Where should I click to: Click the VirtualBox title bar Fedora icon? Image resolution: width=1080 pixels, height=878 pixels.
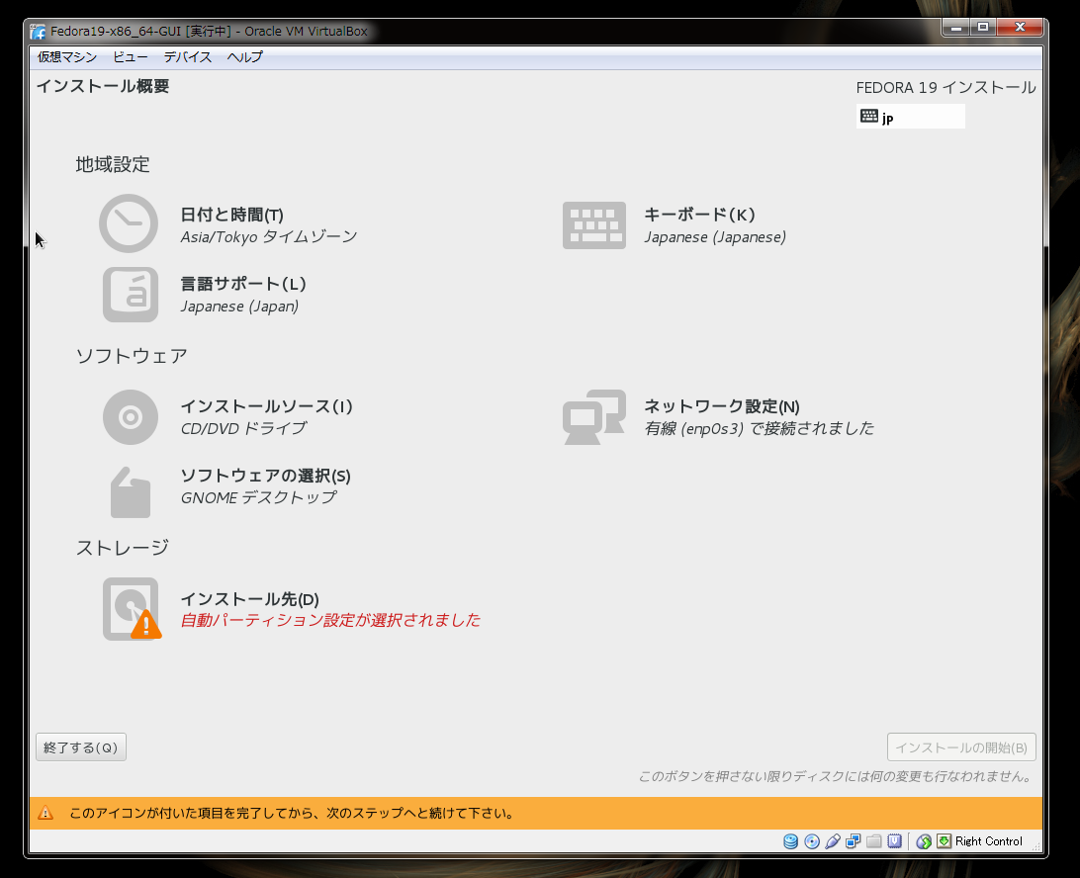pos(38,32)
